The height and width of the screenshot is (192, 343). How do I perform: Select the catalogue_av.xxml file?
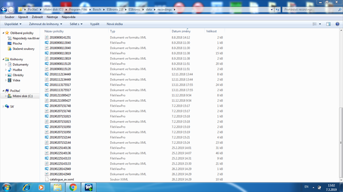click(x=62, y=180)
